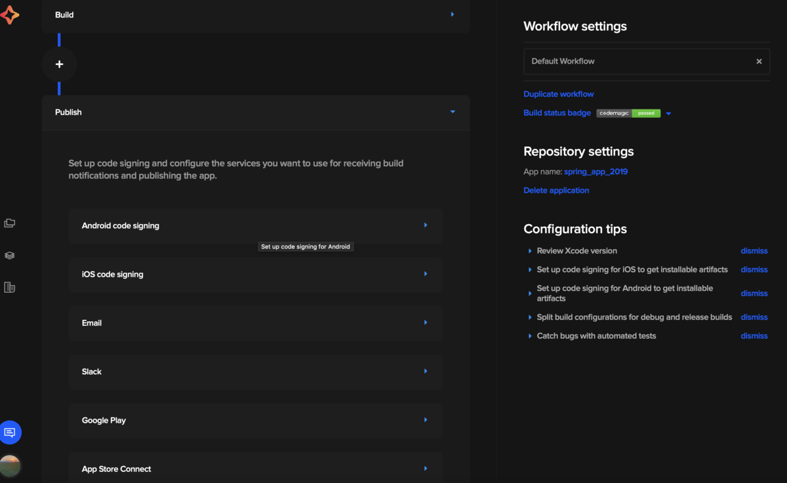Collapse the Publish section
Screen dimensions: 787x483
click(452, 112)
